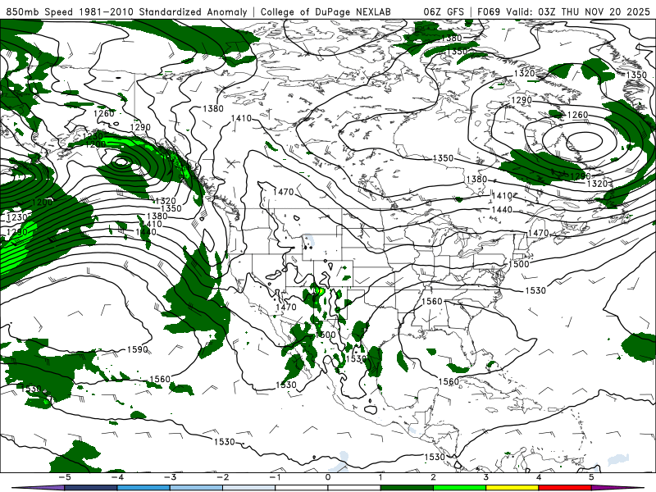Click the -2 label on the color scale
Screen dimensions: 656x492
222,477
